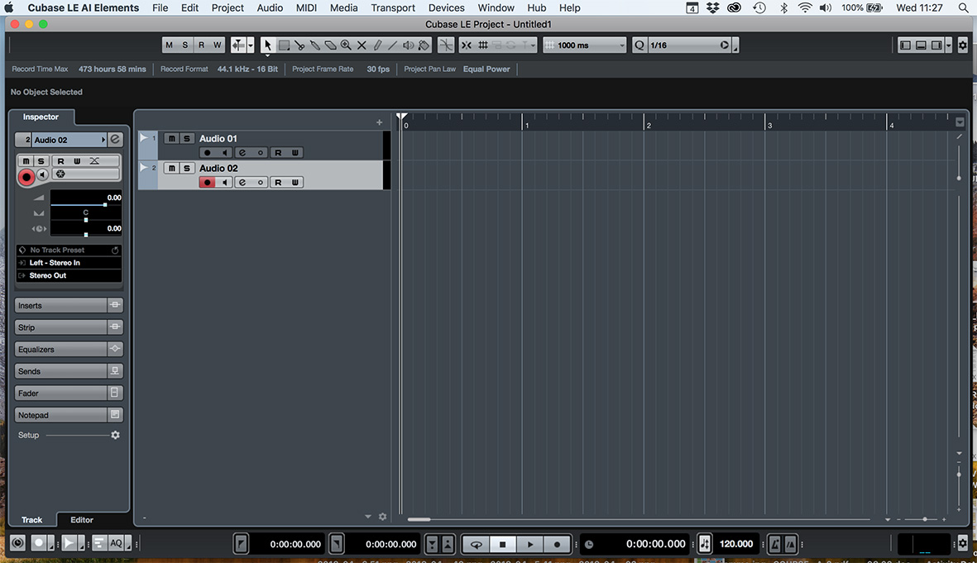This screenshot has width=977, height=563.
Task: Toggle global Solo (S) in toolbar
Action: (185, 45)
